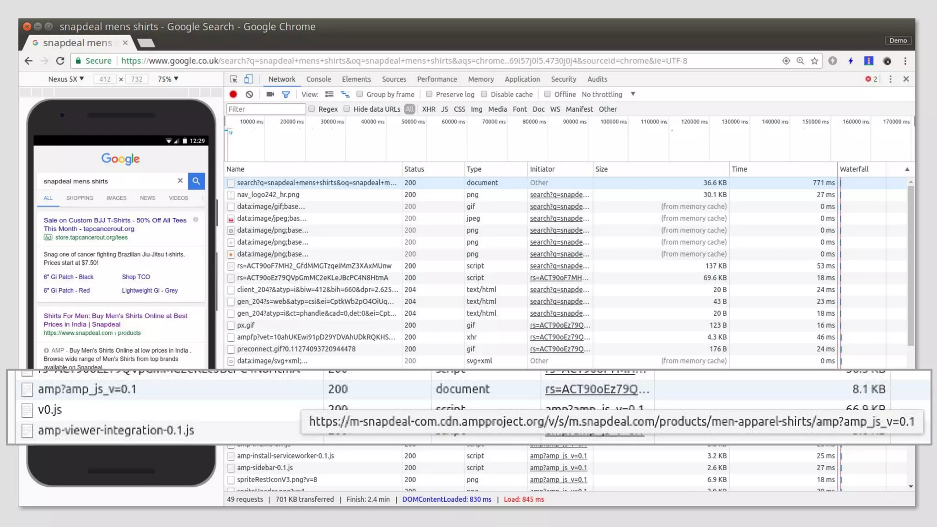Clear the network log with the clear icon
The image size is (937, 527).
pyautogui.click(x=249, y=94)
